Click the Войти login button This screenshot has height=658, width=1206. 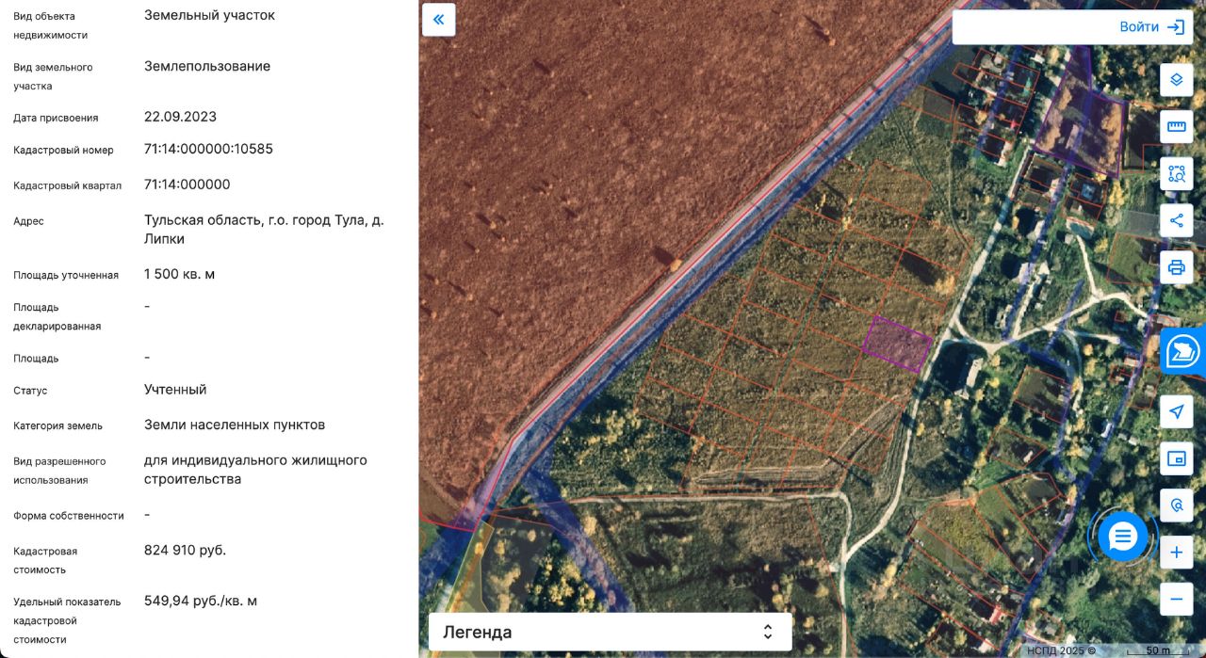pyautogui.click(x=1072, y=27)
